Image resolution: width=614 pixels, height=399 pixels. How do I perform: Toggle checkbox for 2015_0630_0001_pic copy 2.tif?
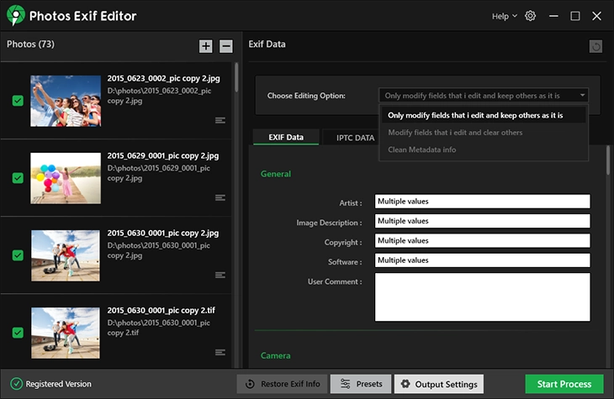click(18, 333)
